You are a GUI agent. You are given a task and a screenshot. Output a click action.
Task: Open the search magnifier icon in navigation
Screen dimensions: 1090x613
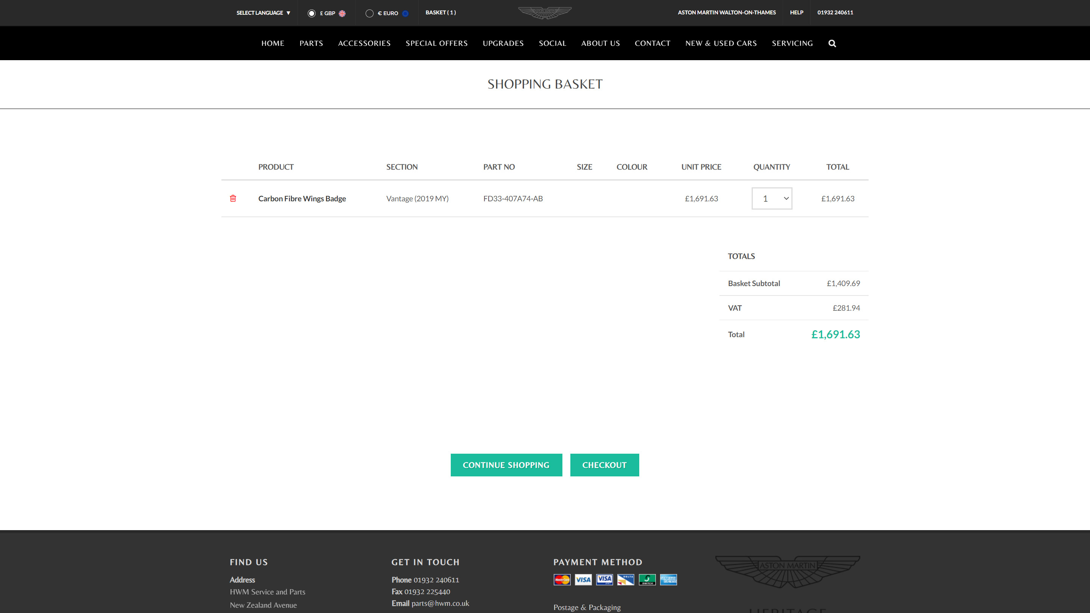pos(832,44)
